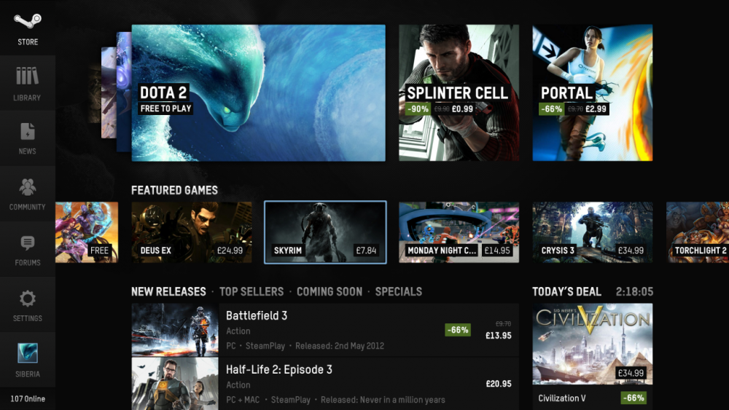Open the Portal sale banner
The width and height of the screenshot is (729, 410).
[x=592, y=93]
